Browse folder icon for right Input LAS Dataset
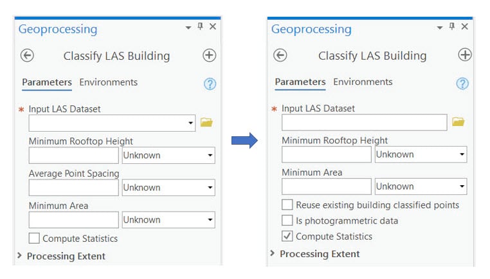This screenshot has width=490, height=279. (458, 122)
